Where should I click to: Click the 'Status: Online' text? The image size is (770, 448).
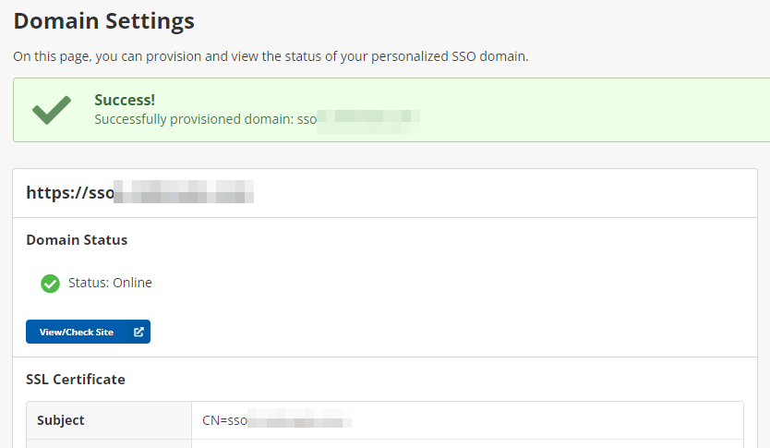[110, 283]
